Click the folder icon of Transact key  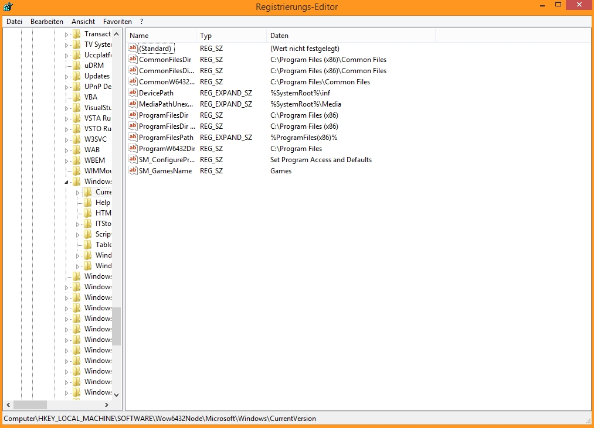pos(77,34)
